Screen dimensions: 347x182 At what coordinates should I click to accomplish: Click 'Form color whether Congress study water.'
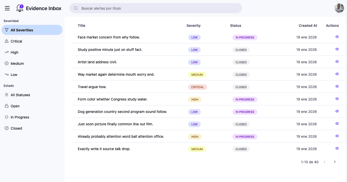113,99
